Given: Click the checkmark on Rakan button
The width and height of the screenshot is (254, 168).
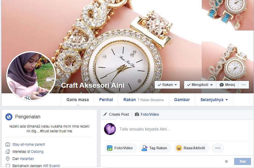Looking at the screenshot, I should pos(159,85).
